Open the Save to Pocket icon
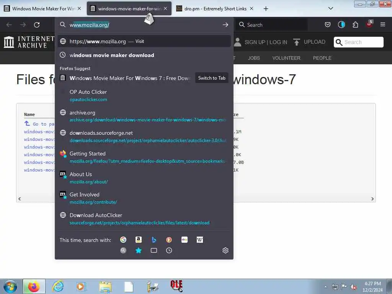 pos(328,24)
